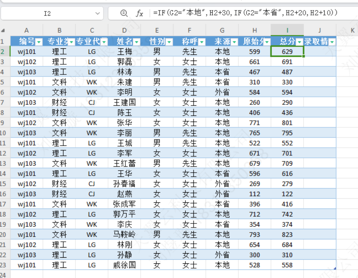Viewport: 358px width, 278px height.
Task: Click total score cell 629
Action: (x=287, y=52)
